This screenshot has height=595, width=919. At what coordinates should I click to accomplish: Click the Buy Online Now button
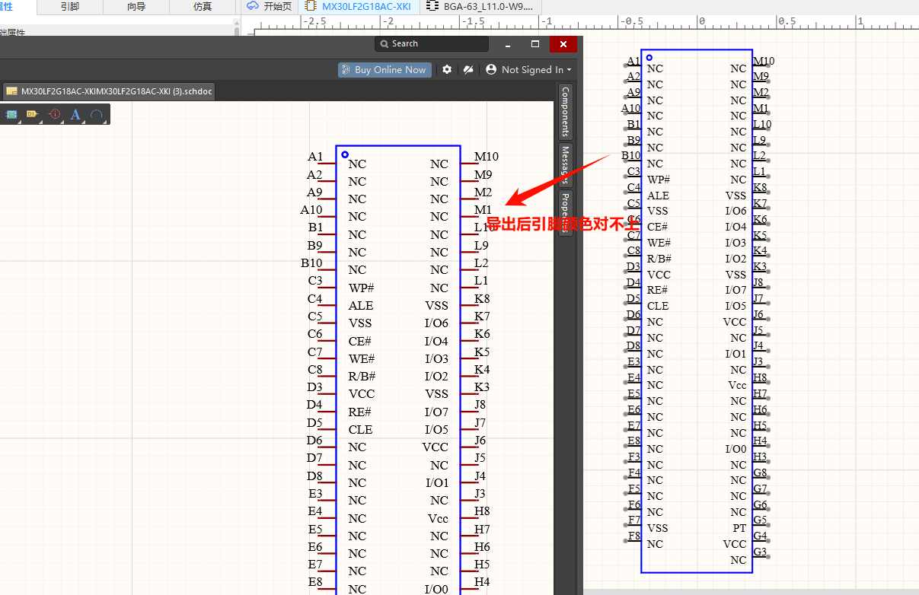coord(385,70)
